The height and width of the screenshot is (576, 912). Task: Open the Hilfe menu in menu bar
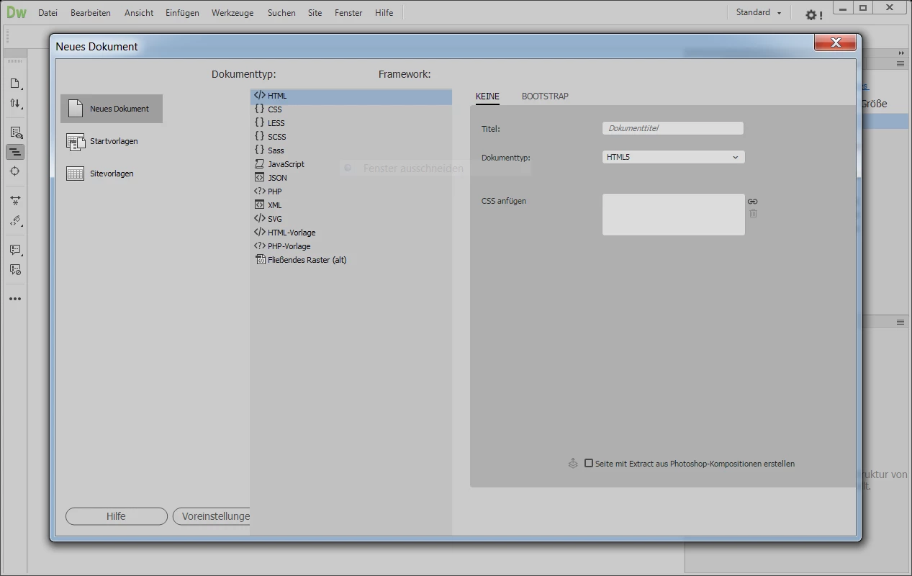(x=384, y=13)
